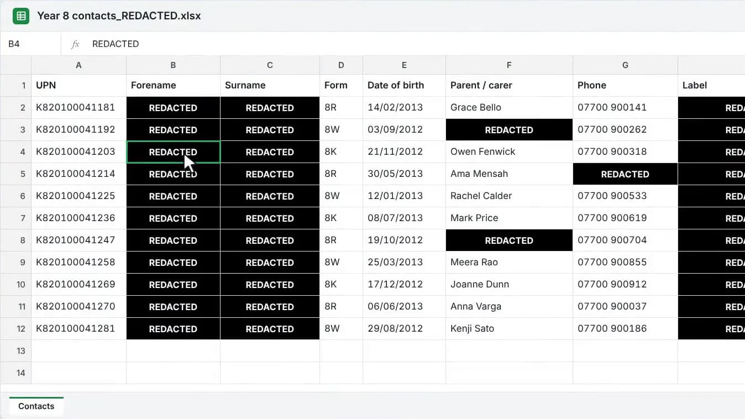Screen dimensions: 745x419
Task: Select the Grace Bello cell
Action: point(509,108)
